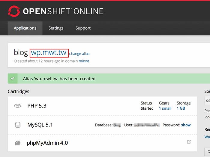Image resolution: width=210 pixels, height=157 pixels.
Task: Switch to the Settings tab
Action: [56, 28]
